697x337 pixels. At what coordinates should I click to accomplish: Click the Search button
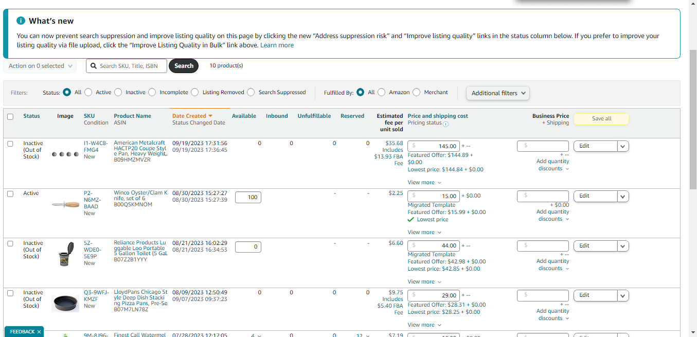coord(184,66)
